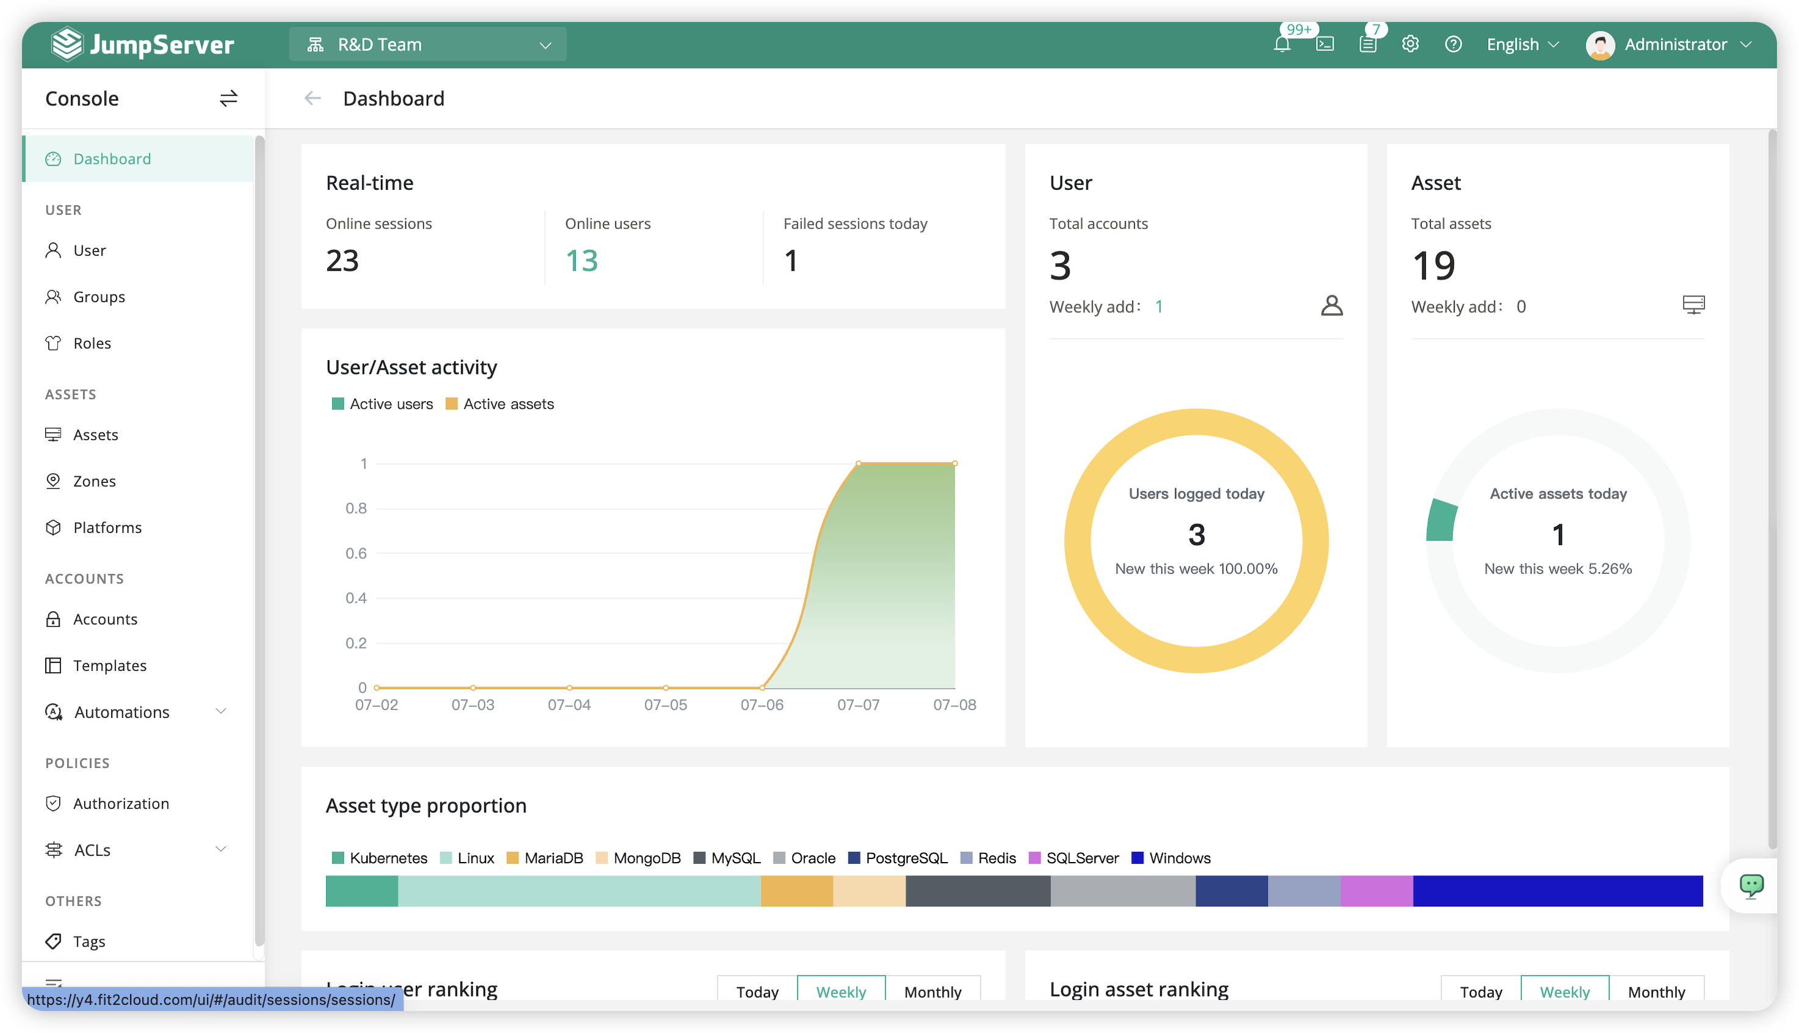Switch console view with swap icon
Viewport: 1799px width, 1033px height.
pyautogui.click(x=228, y=99)
